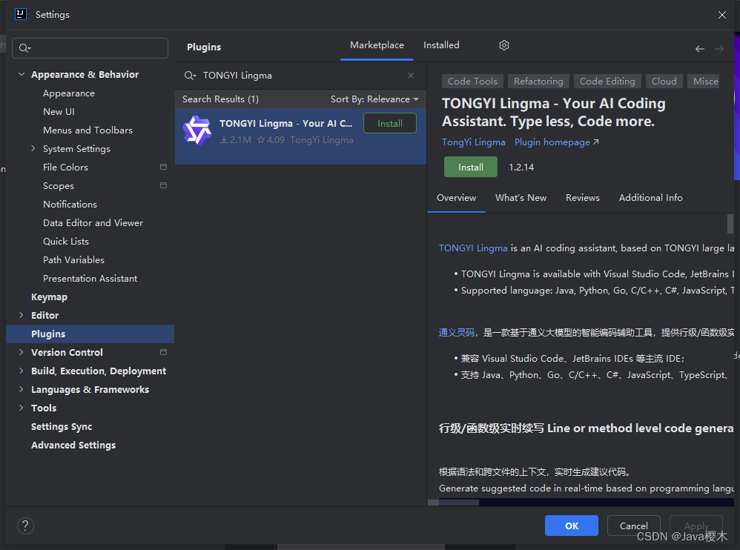Click the Code Tools tag

(x=472, y=81)
